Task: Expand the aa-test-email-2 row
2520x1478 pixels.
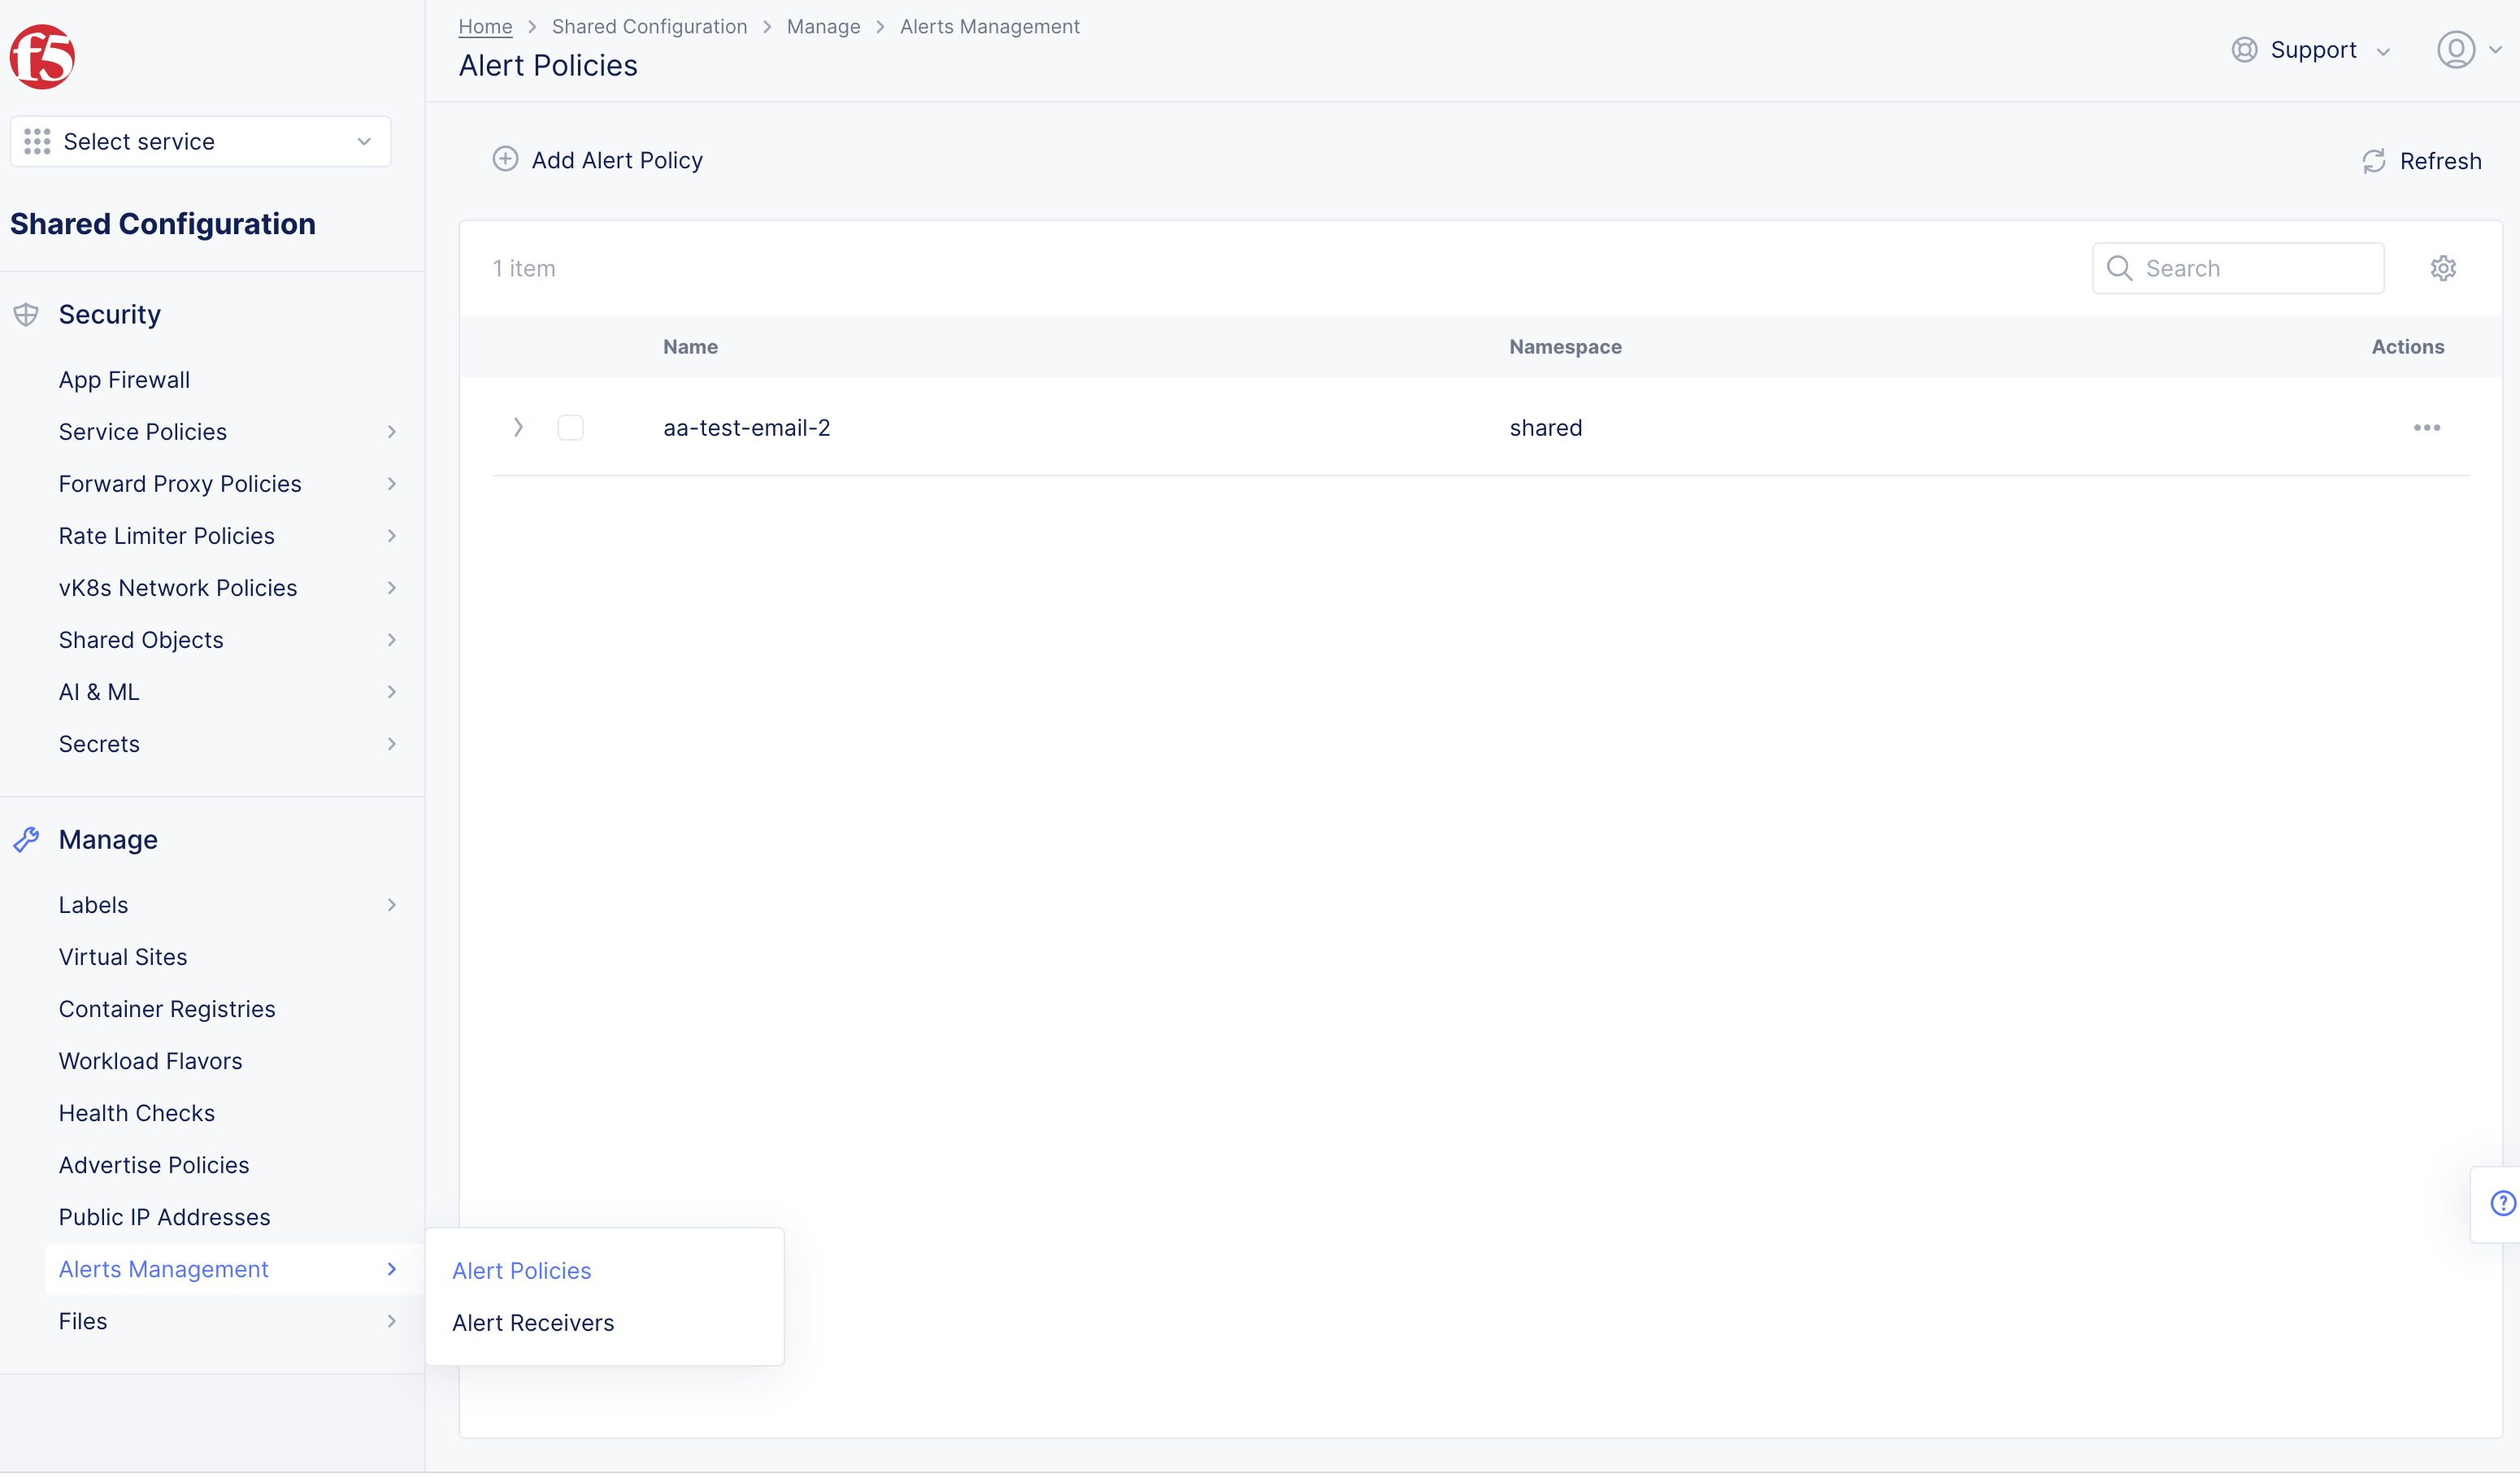Action: coord(518,427)
